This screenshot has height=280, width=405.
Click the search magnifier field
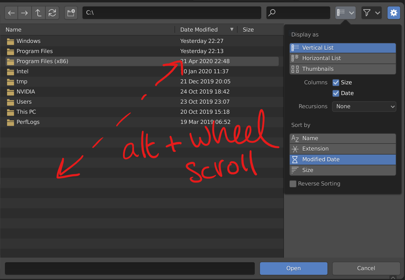click(x=298, y=13)
